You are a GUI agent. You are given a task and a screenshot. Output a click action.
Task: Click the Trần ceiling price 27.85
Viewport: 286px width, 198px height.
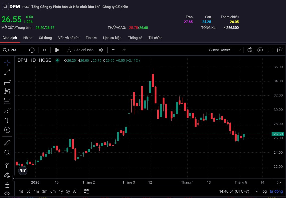[188, 22]
